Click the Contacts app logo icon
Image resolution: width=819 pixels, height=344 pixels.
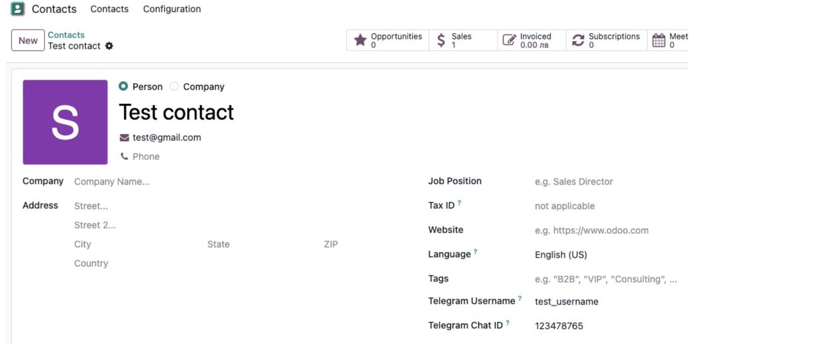coord(17,9)
